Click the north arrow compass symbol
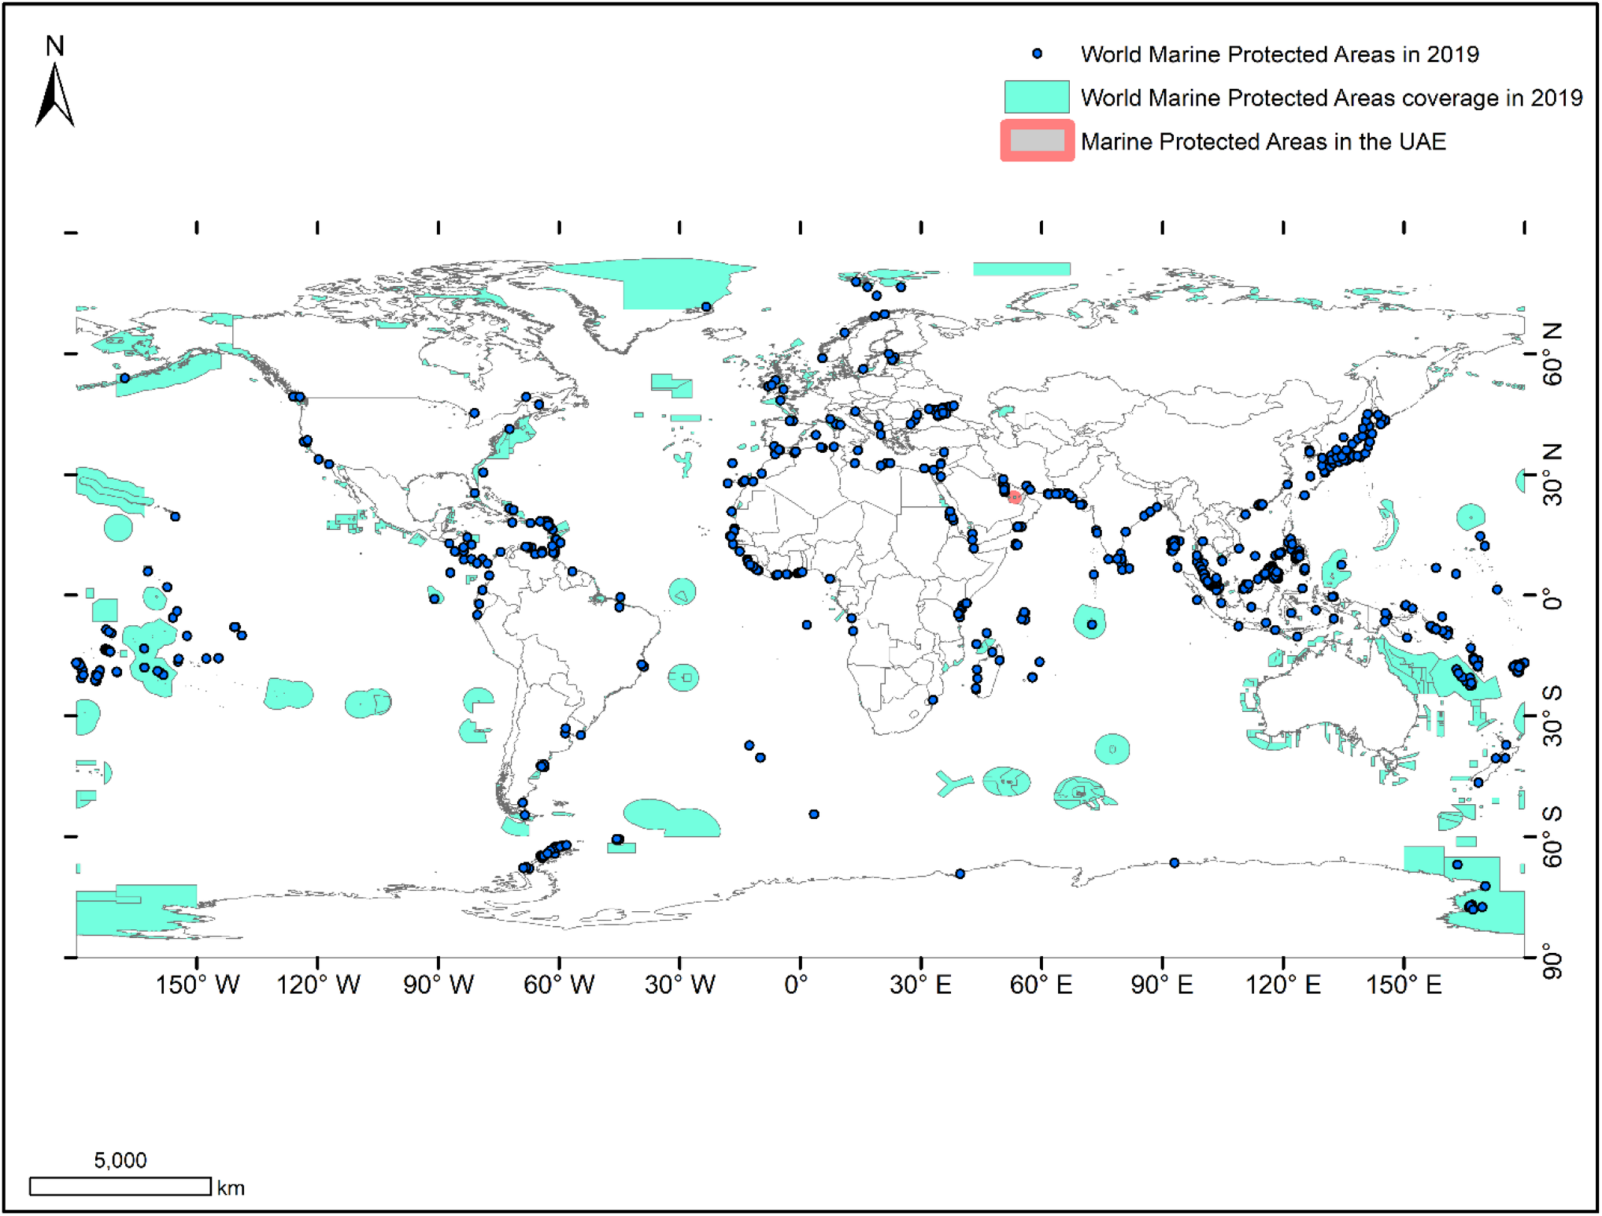 click(54, 96)
